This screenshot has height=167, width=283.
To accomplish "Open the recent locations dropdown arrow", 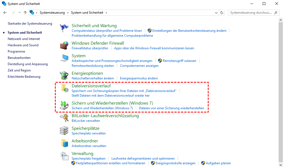I will [x=19, y=13].
